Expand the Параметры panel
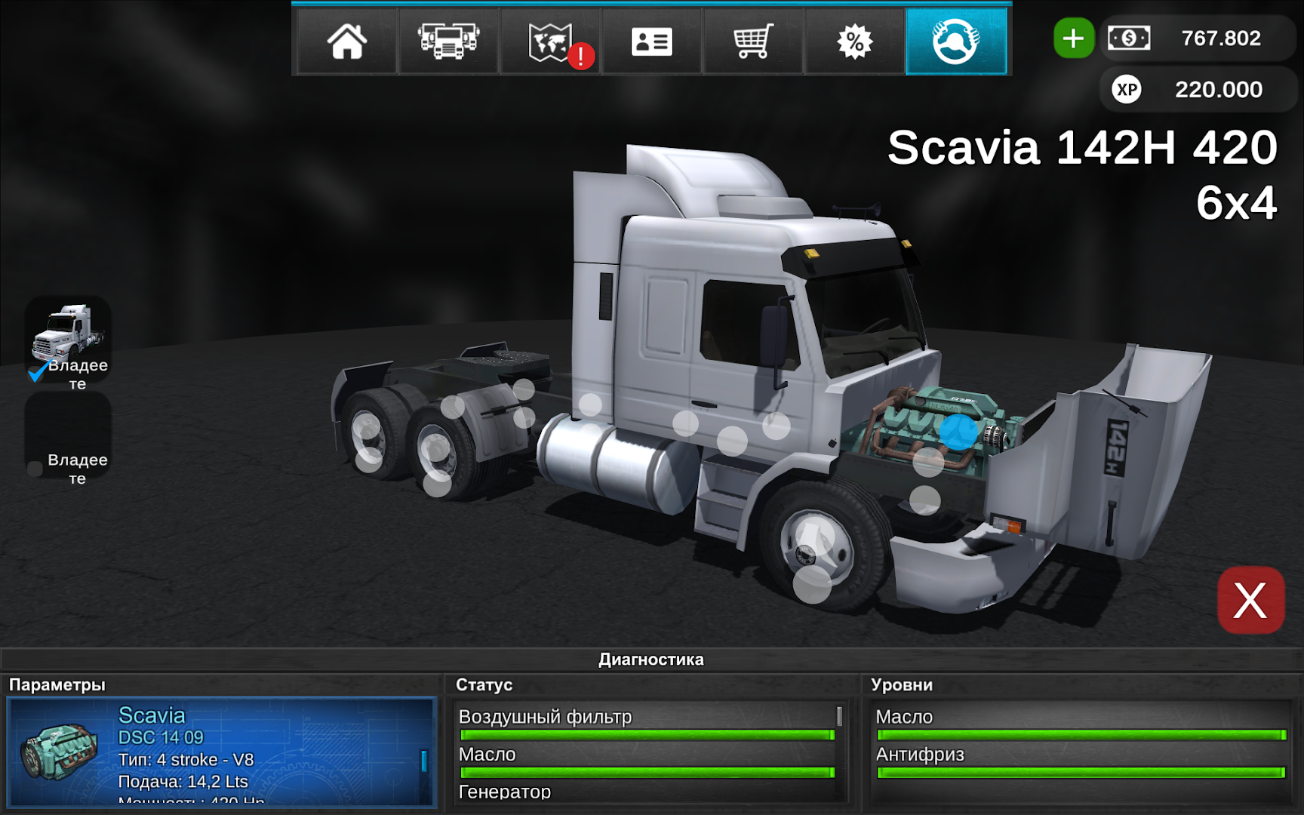Screen dimensions: 1304x815 [58, 685]
